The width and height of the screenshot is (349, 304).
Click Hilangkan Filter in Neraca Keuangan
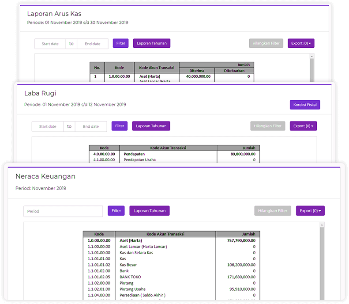pyautogui.click(x=273, y=211)
